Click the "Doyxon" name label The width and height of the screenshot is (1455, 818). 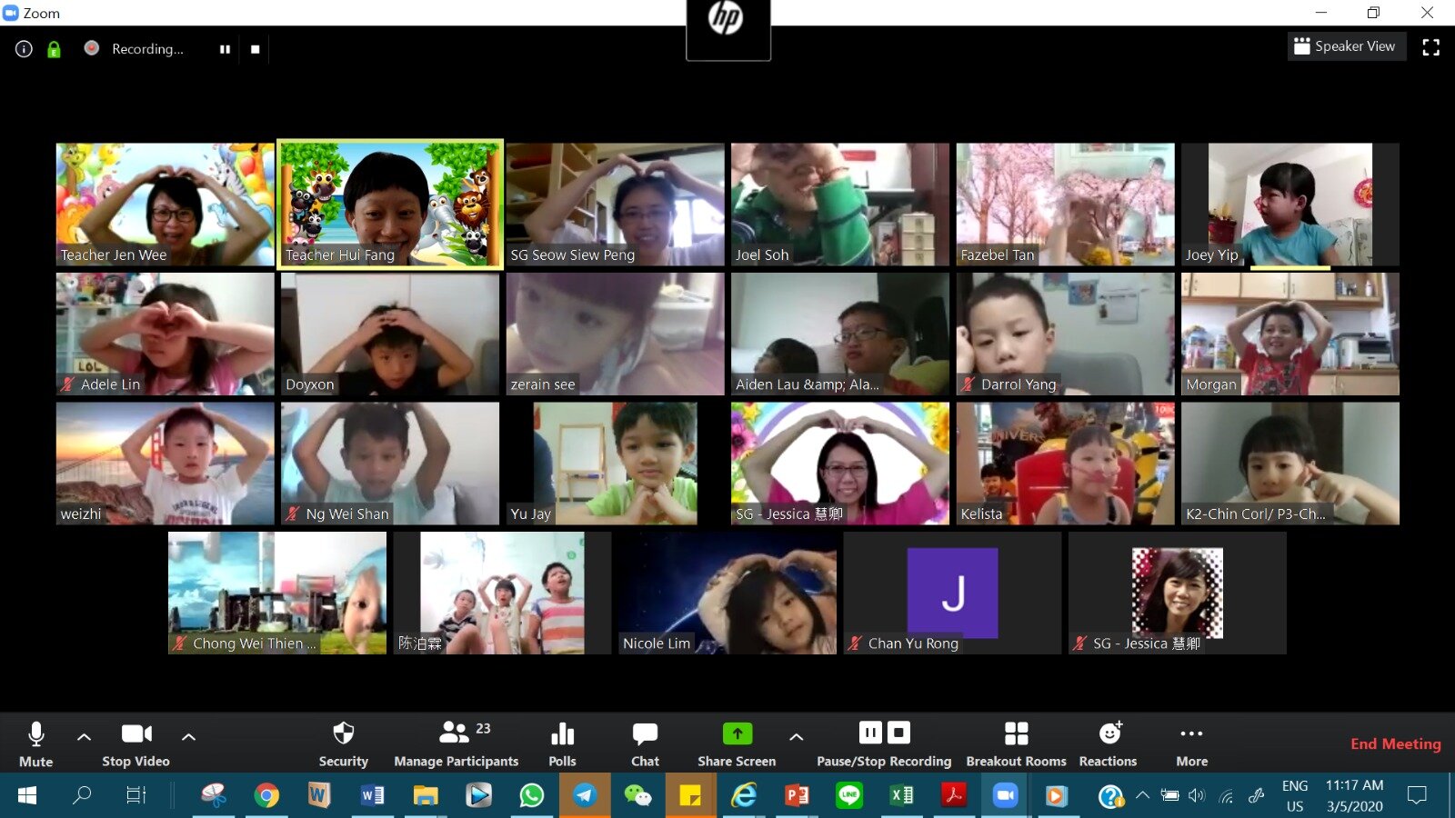pyautogui.click(x=309, y=385)
